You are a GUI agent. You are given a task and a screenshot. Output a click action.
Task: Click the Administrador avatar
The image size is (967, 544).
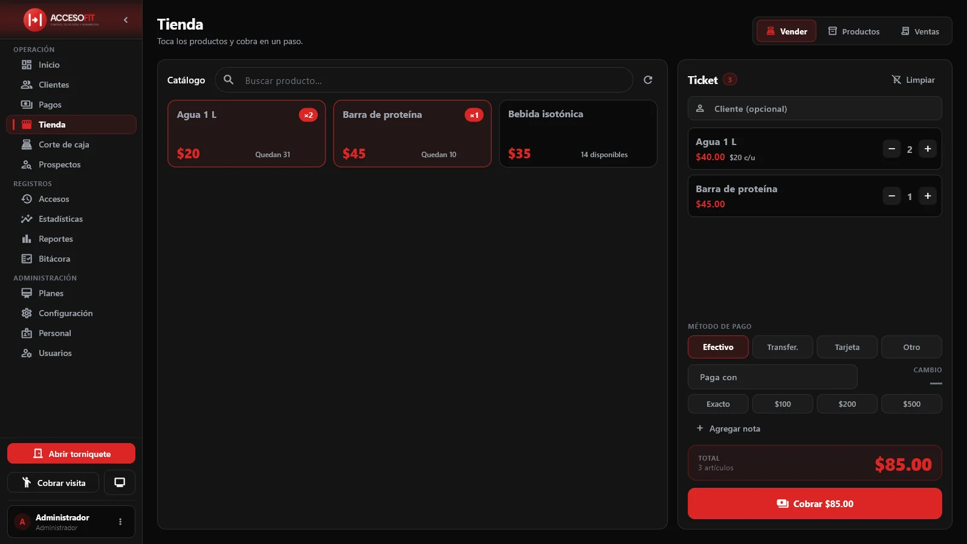(x=22, y=522)
